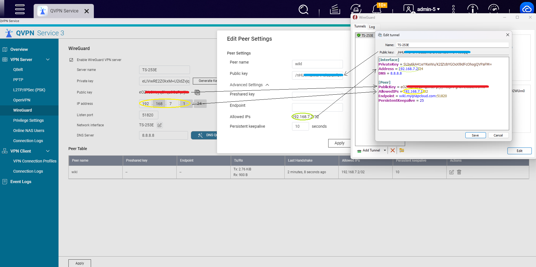Screen dimensions: 536x267
Task: Open the subnet mask 24 dropdown
Action: point(200,104)
